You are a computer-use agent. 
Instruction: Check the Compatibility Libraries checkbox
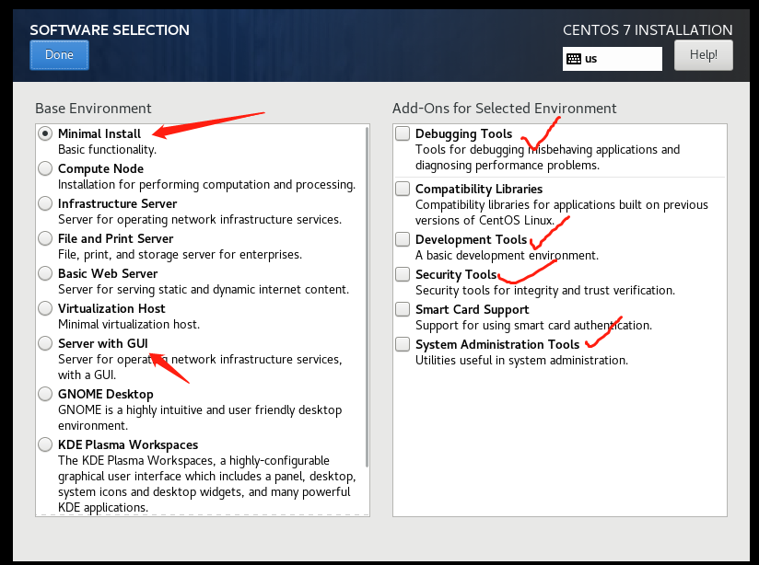tap(403, 189)
